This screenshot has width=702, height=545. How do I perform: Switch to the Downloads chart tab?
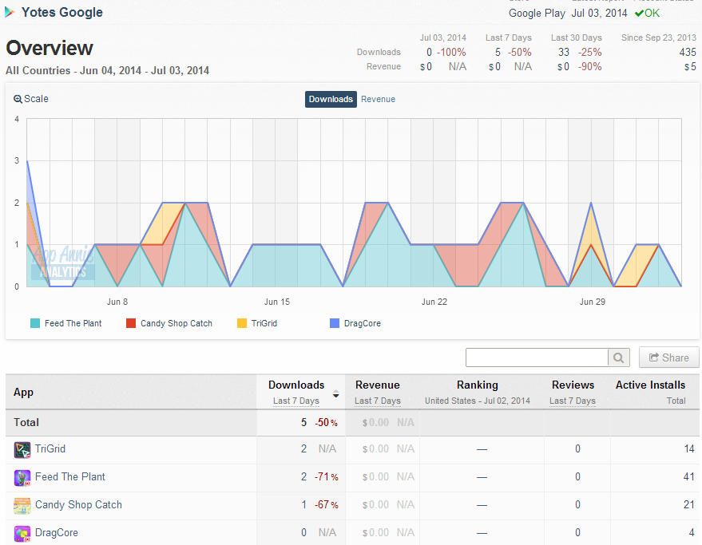pos(331,99)
